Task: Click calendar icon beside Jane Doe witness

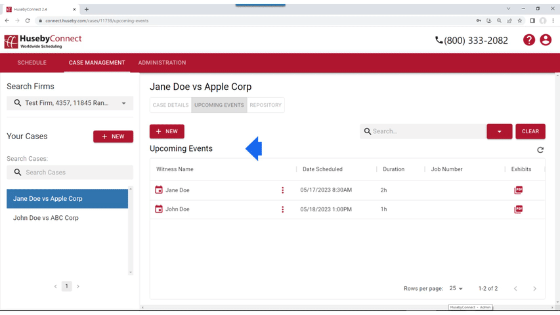Action: (159, 190)
